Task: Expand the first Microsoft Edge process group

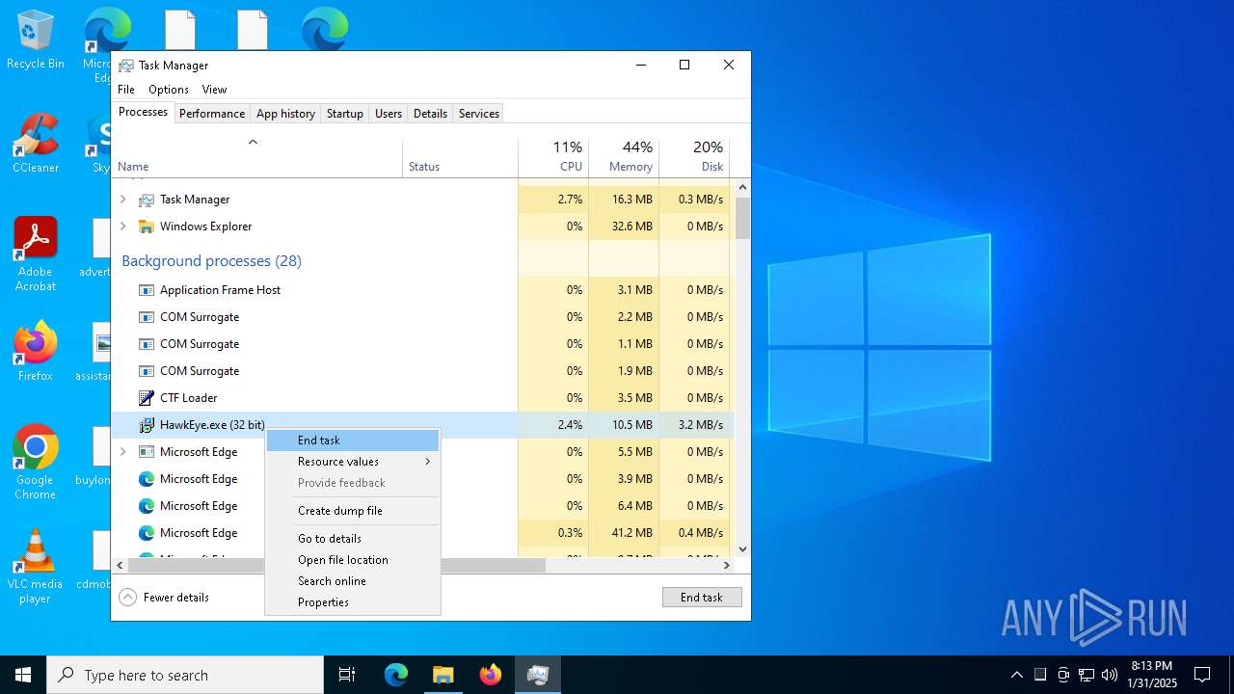Action: click(122, 452)
